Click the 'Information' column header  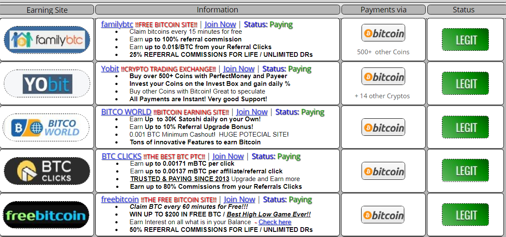[218, 10]
